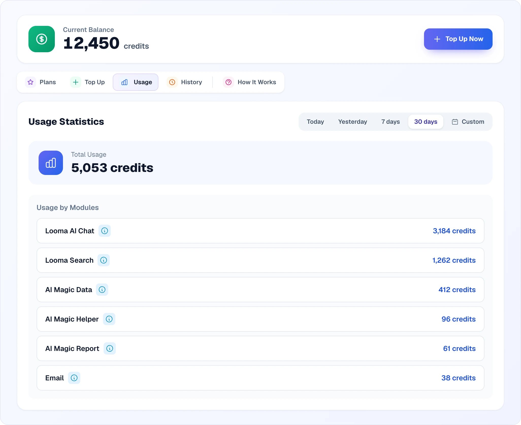Image resolution: width=521 pixels, height=425 pixels.
Task: Switch the range to 7 days
Action: [x=390, y=122]
